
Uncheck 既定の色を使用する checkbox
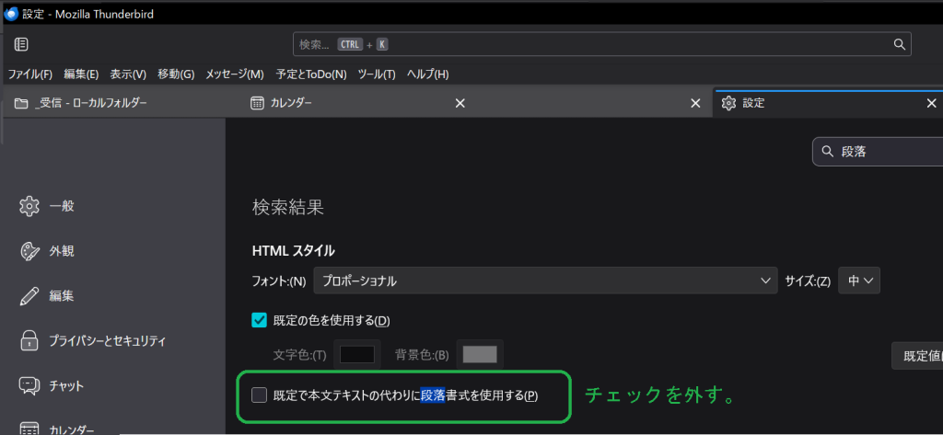click(259, 320)
